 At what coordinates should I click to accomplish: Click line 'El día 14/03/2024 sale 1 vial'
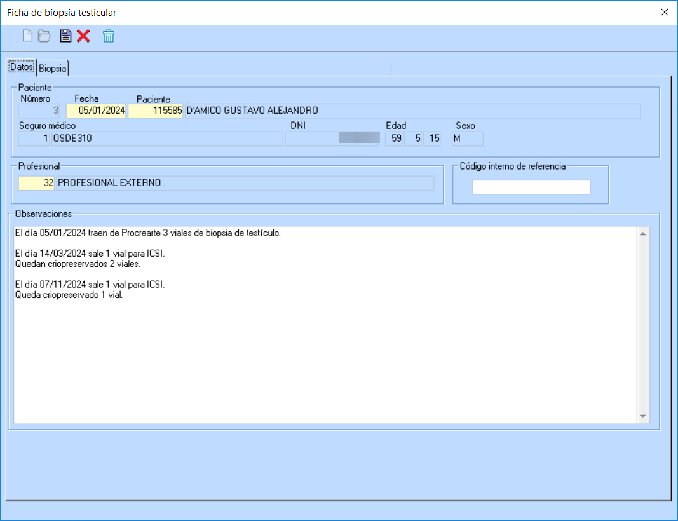click(x=90, y=254)
